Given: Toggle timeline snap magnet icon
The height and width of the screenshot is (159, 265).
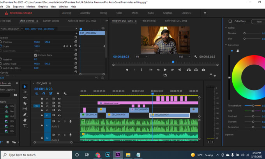Looking at the screenshot, I should 44,94.
